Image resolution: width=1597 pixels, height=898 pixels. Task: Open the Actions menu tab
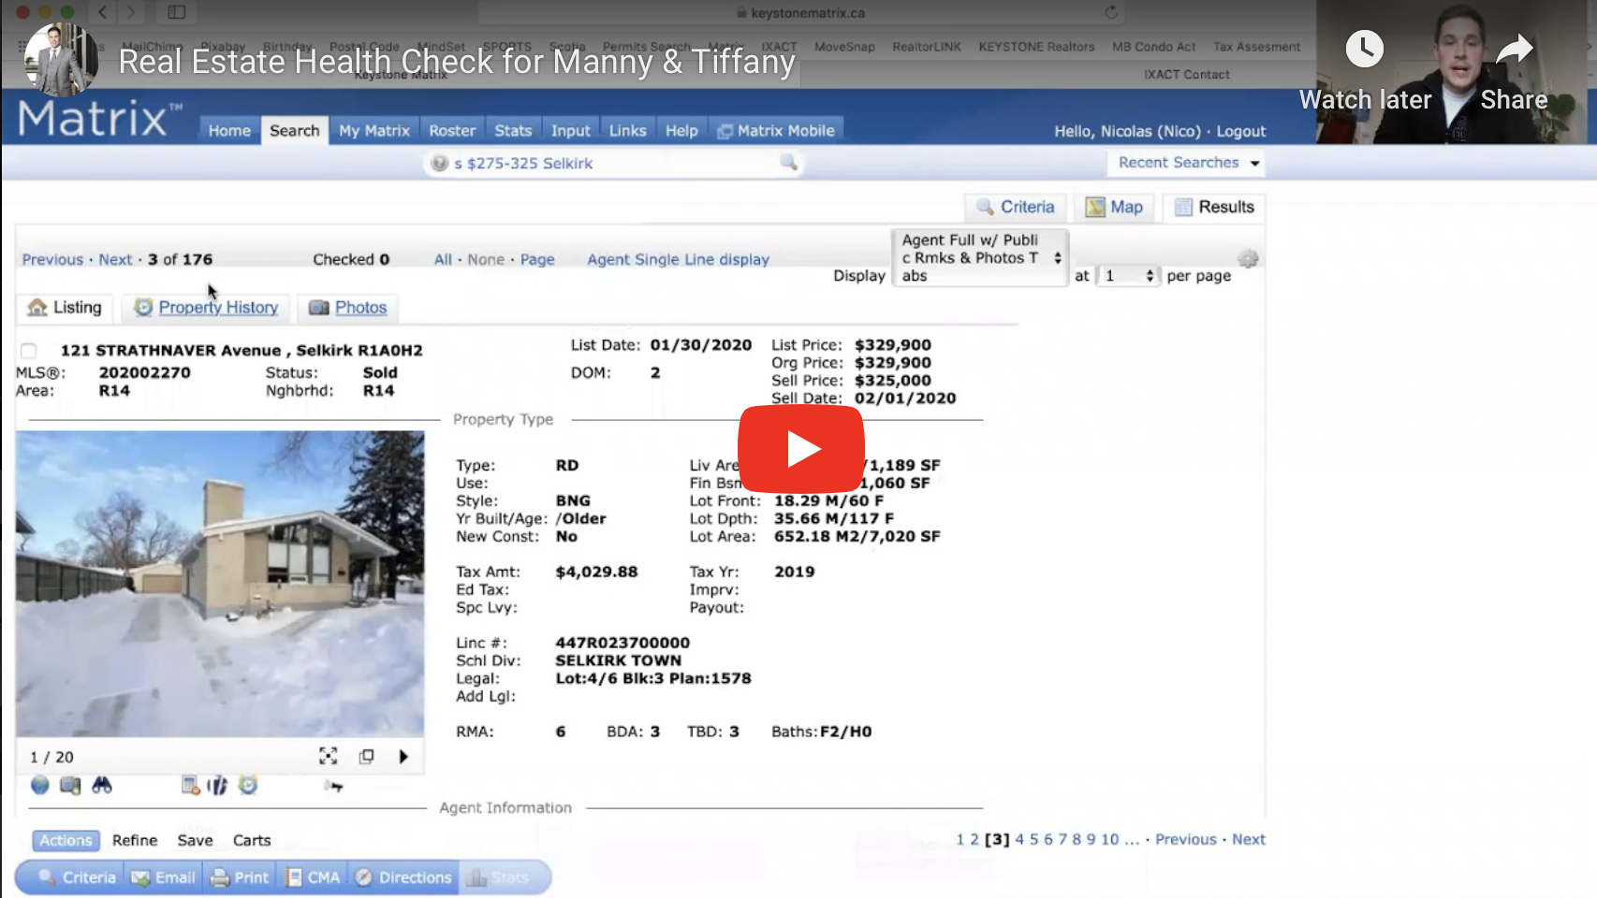click(x=66, y=840)
